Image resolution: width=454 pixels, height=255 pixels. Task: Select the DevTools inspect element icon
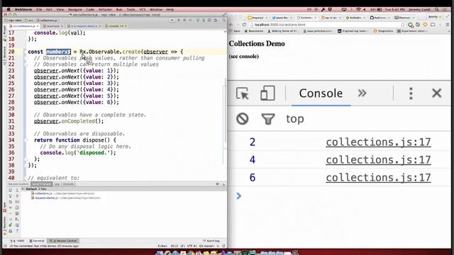[243, 93]
